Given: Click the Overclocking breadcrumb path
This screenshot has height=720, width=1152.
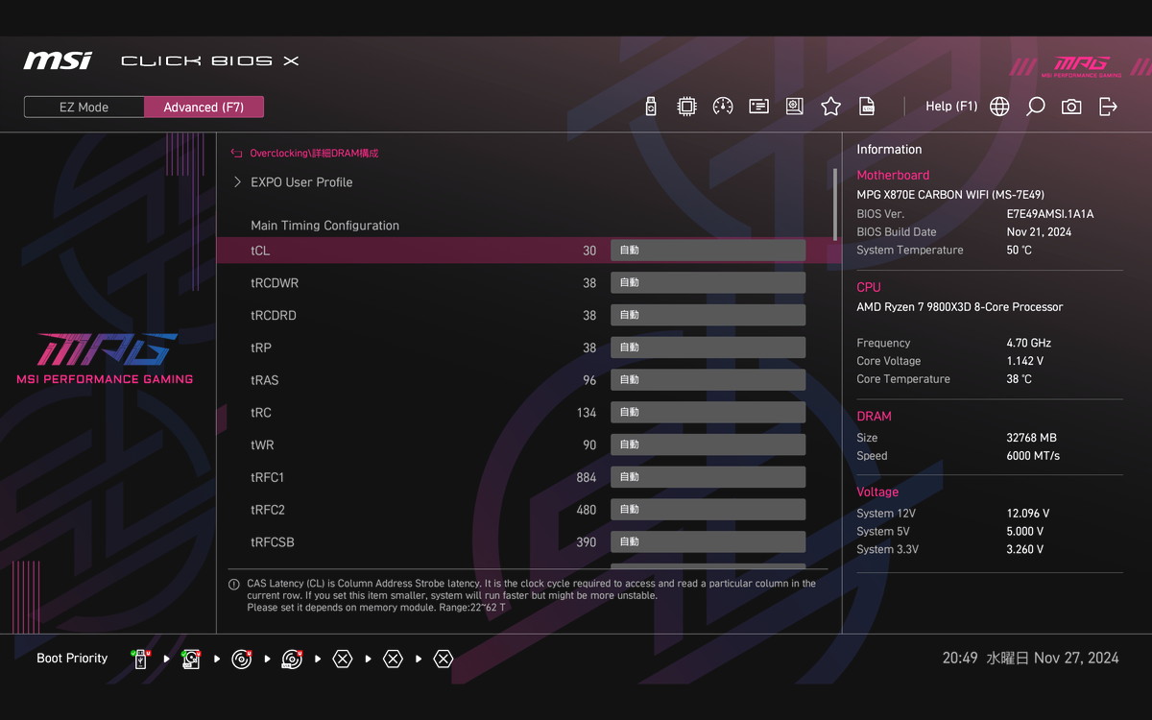Looking at the screenshot, I should point(314,153).
